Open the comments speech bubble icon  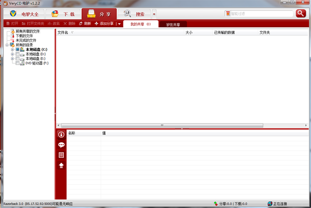[x=62, y=145]
